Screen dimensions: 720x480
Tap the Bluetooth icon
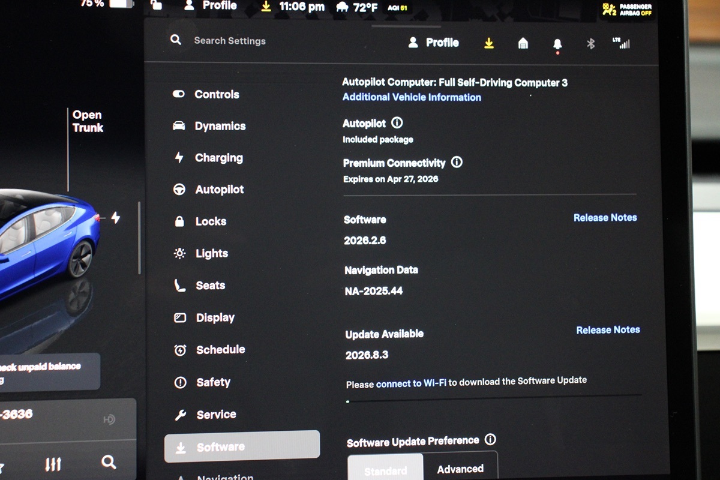pos(590,43)
